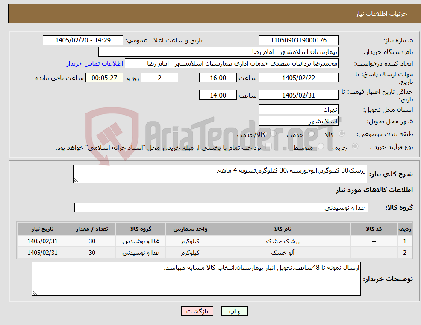The image size is (421, 325).
Task: Click the delivery province field تهران
Action: [x=298, y=110]
